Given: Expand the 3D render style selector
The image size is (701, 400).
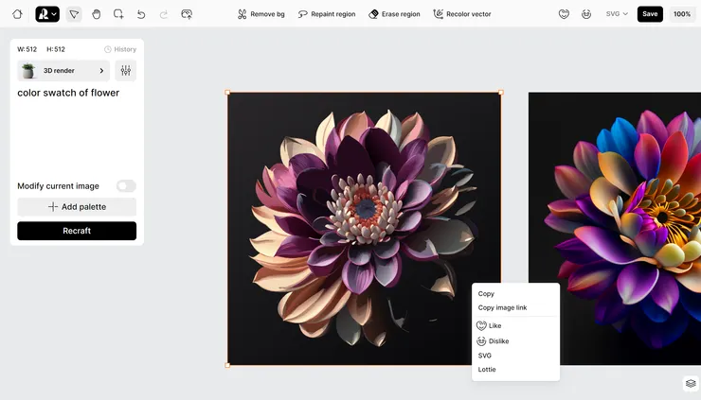Looking at the screenshot, I should point(63,71).
